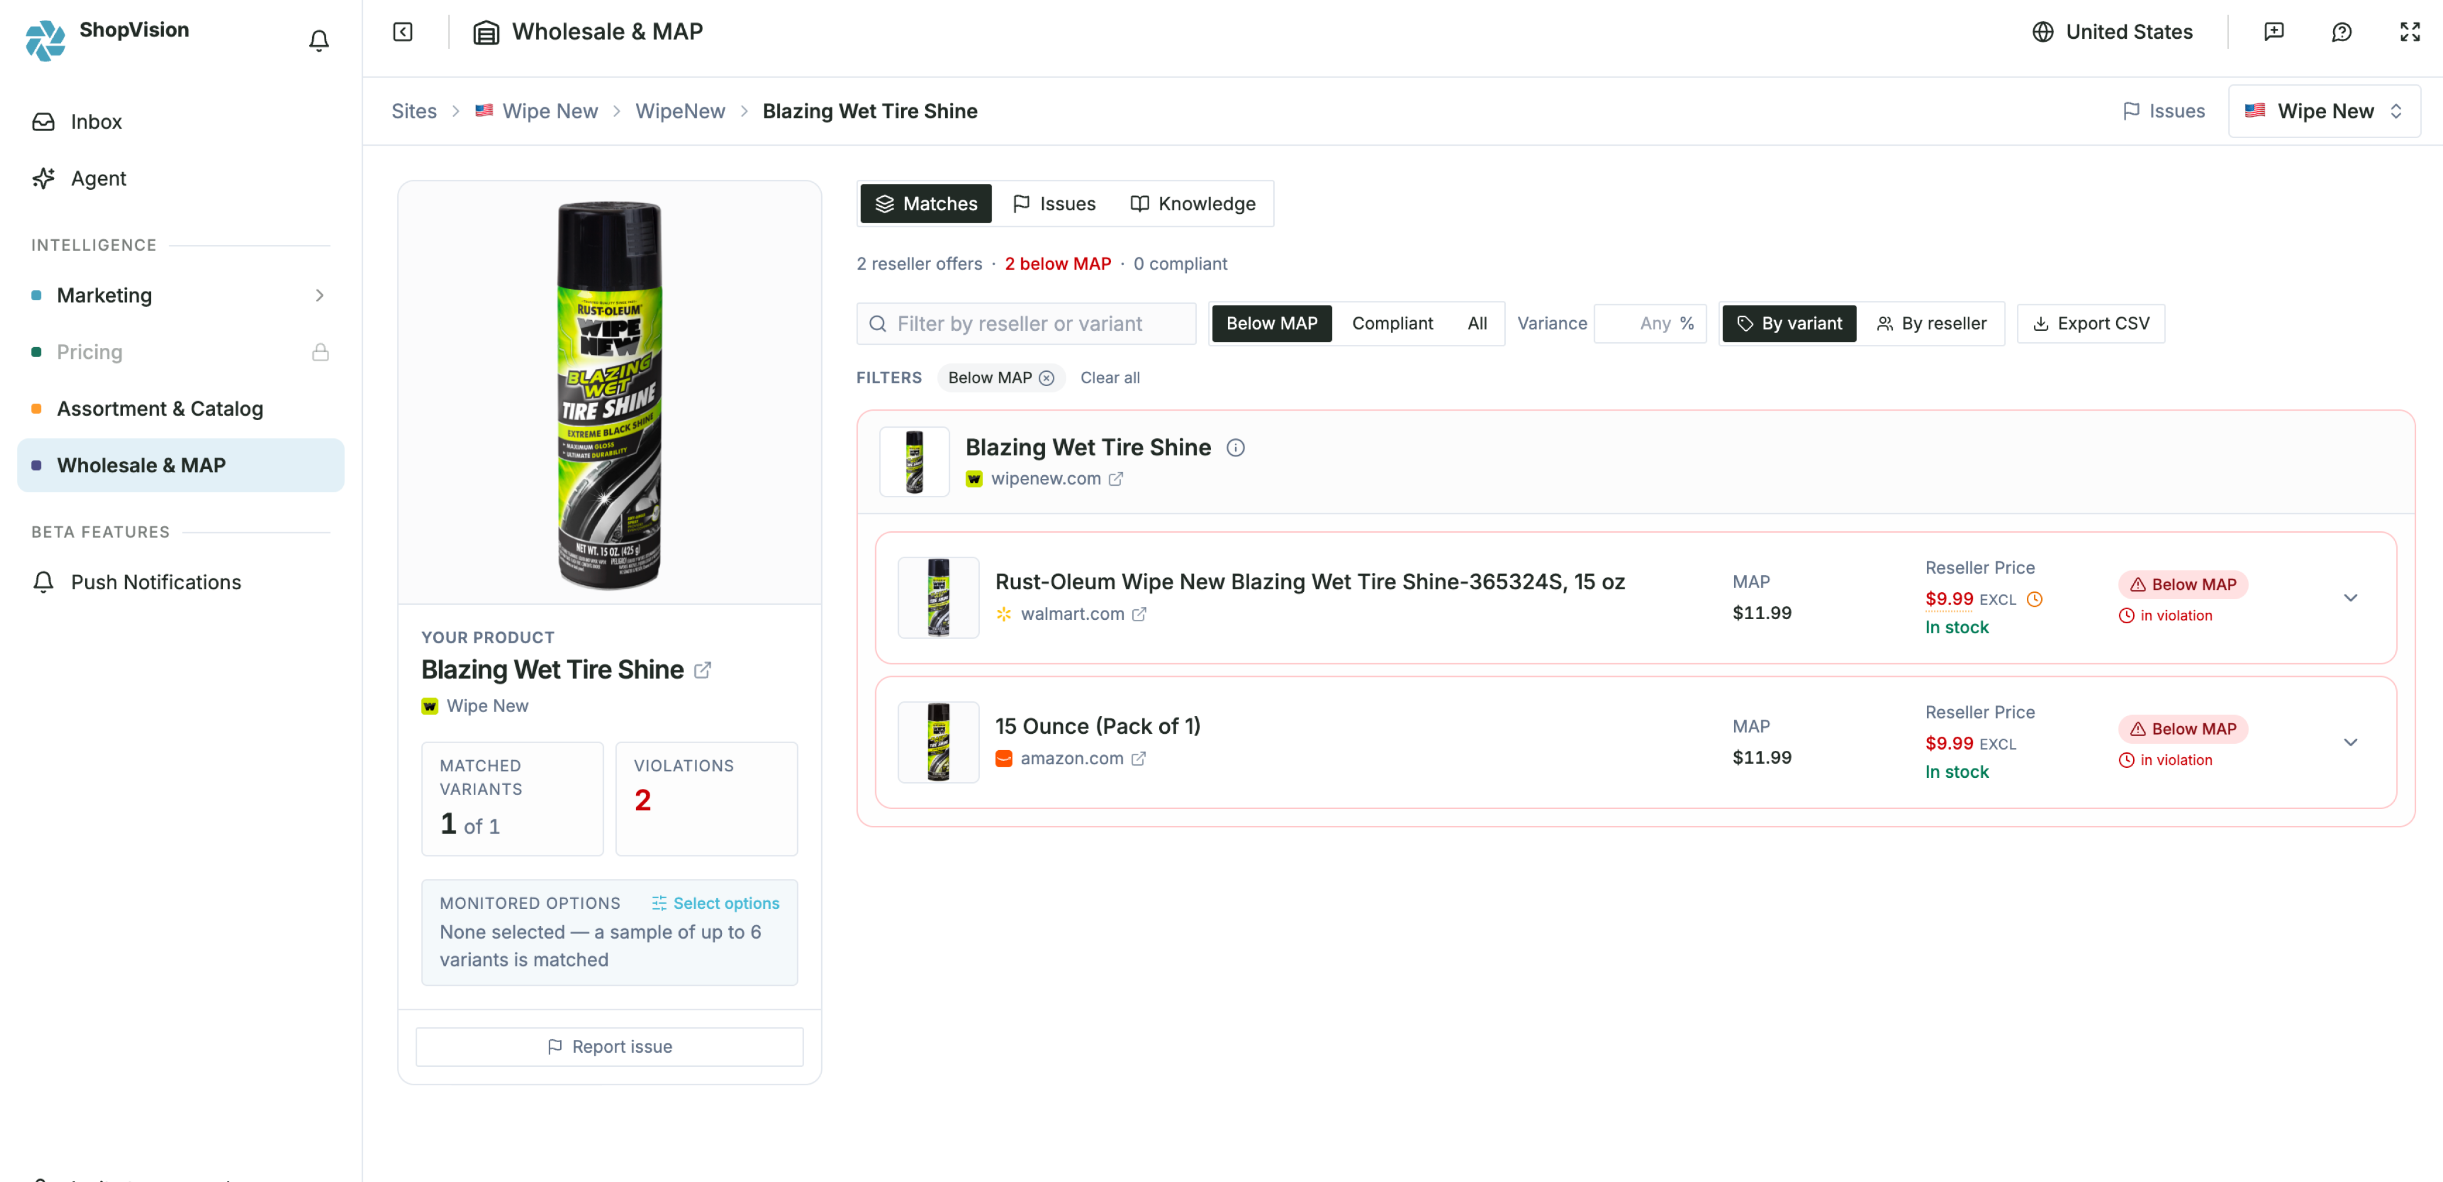2443x1182 pixels.
Task: Expand the amazon.com offer row
Action: coord(2350,742)
